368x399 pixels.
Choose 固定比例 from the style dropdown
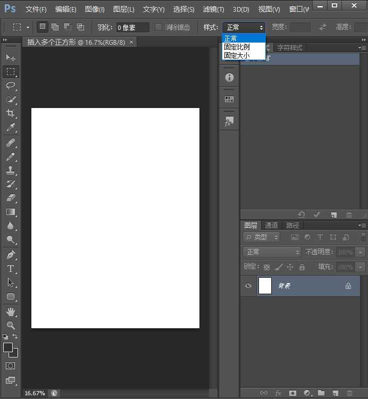coord(237,47)
